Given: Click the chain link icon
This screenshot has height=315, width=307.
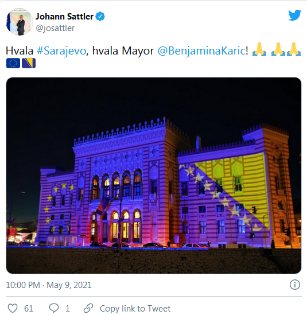Looking at the screenshot, I should coord(88,308).
